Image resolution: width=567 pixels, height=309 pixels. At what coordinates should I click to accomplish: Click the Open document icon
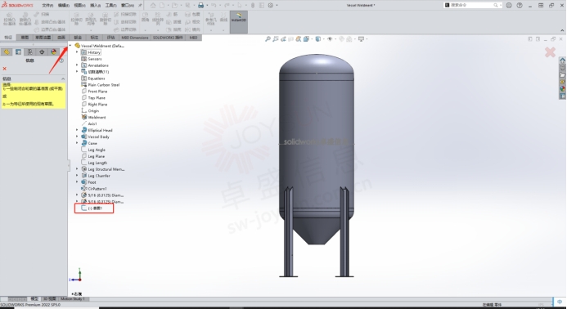click(x=174, y=5)
